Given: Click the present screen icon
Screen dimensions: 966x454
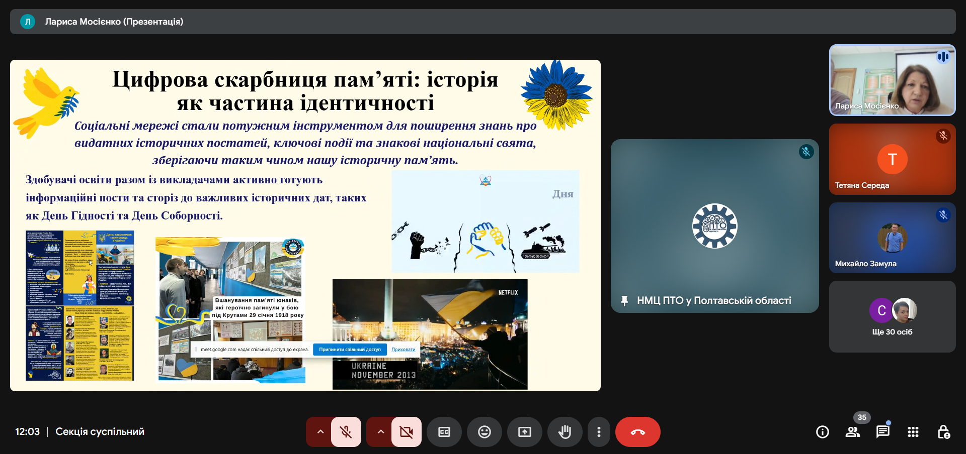Looking at the screenshot, I should [x=525, y=432].
